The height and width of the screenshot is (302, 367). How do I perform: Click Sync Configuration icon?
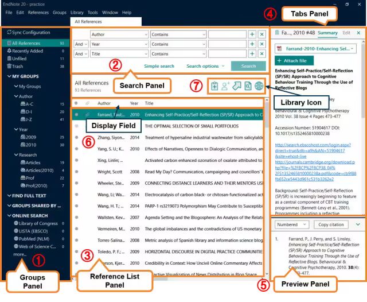click(9, 32)
